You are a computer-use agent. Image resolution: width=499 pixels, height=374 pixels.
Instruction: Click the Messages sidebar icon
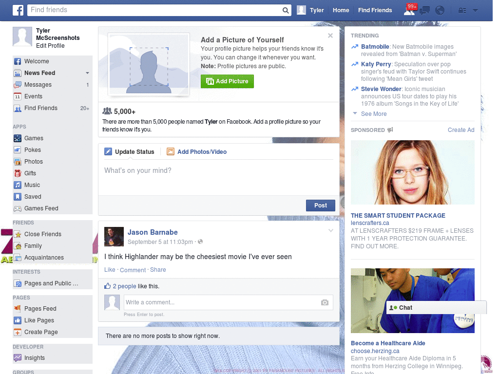18,85
